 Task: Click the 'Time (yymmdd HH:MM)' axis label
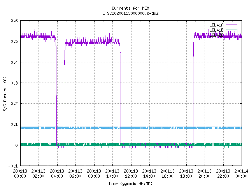pos(130,183)
